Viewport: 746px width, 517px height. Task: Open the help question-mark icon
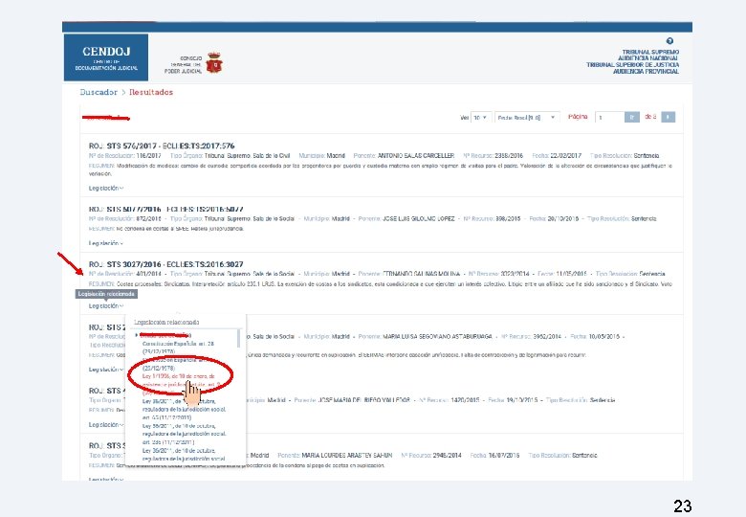669,41
